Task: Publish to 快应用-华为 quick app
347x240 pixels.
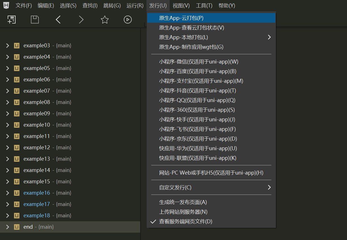Action: click(x=211, y=148)
